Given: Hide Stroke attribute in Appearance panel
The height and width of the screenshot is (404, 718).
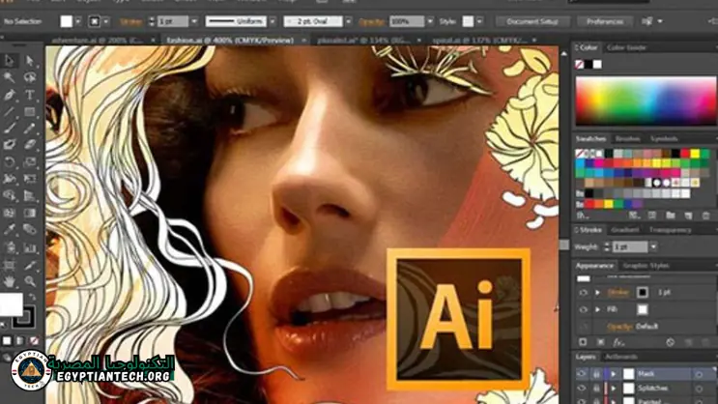Looking at the screenshot, I should pyautogui.click(x=583, y=292).
